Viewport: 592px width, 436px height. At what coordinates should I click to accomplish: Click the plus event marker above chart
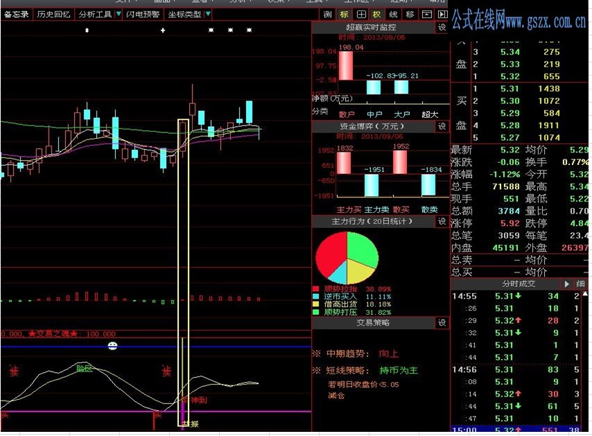point(163,30)
